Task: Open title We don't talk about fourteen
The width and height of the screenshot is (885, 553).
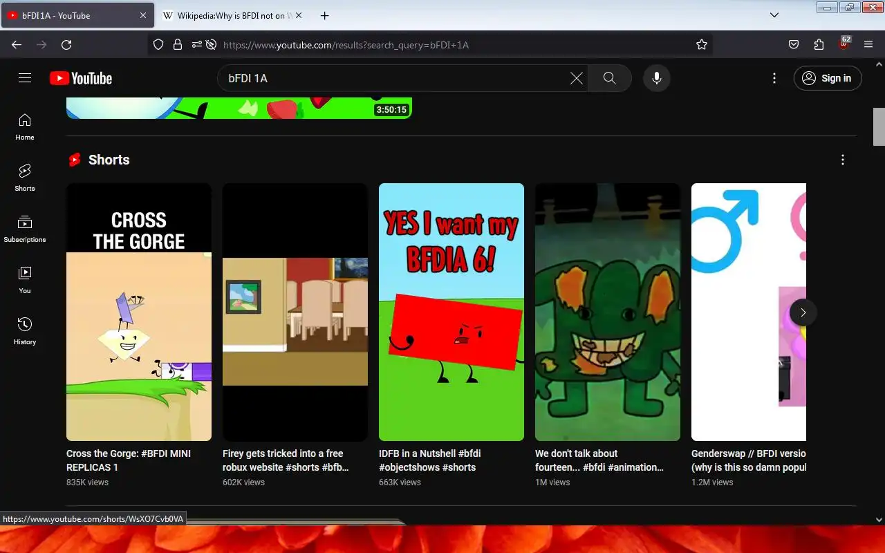Action: coord(599,460)
